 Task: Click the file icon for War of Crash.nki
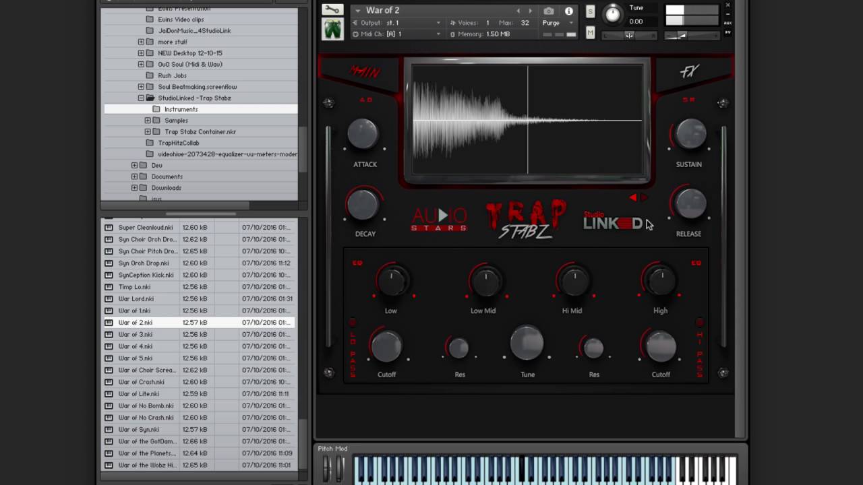coord(109,382)
